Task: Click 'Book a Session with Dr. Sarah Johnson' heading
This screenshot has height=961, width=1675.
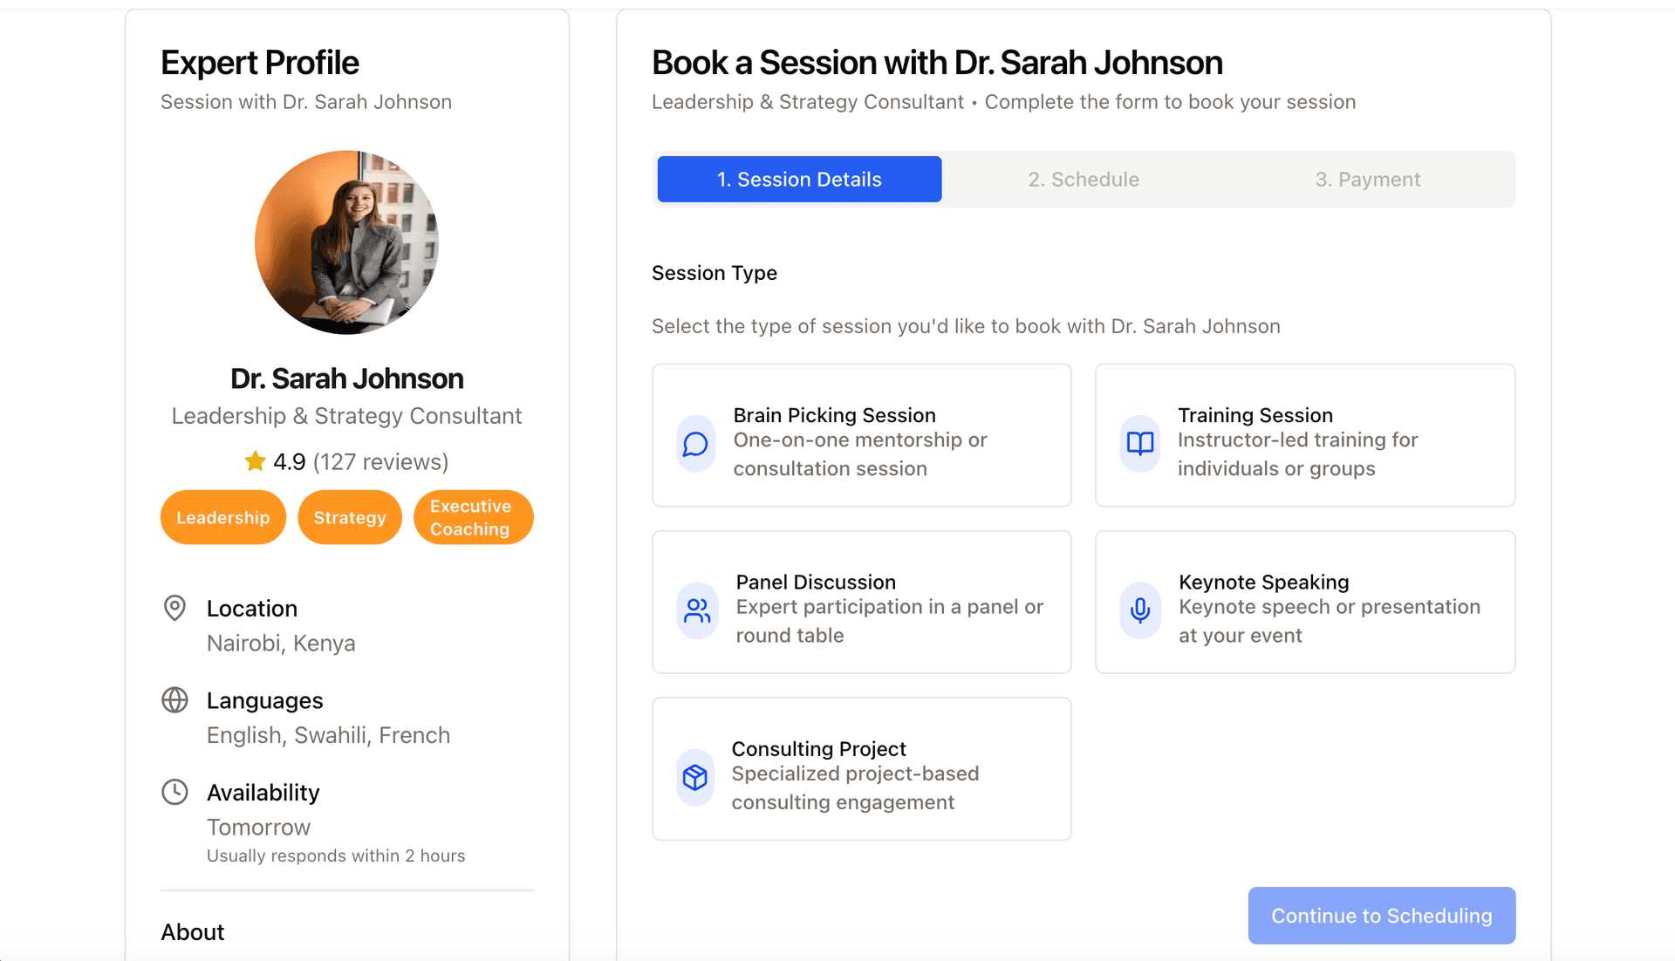Action: tap(937, 63)
